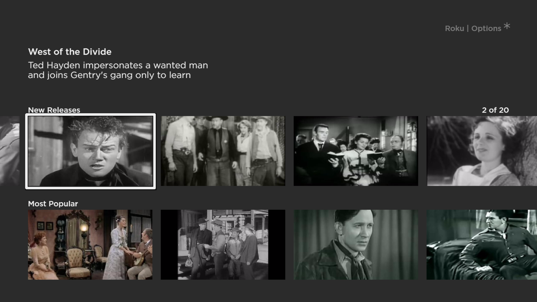Open the New Releases thumbnail with sheriff group
This screenshot has height=302, width=537.
click(x=223, y=151)
